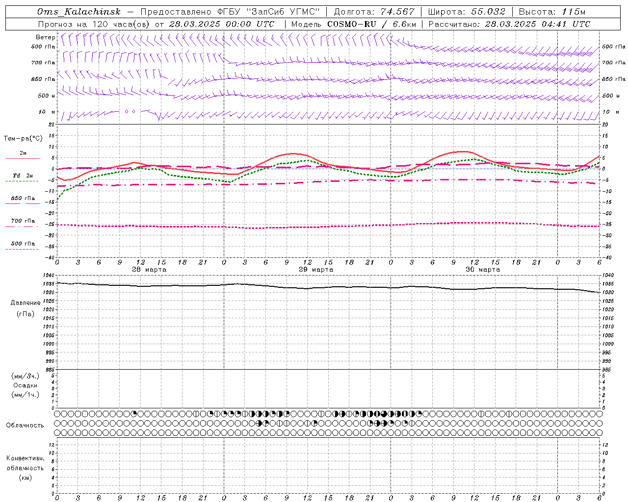This screenshot has height=502, width=628.
Task: Click the 1040 tick on left pressure axis
Action: [x=49, y=276]
